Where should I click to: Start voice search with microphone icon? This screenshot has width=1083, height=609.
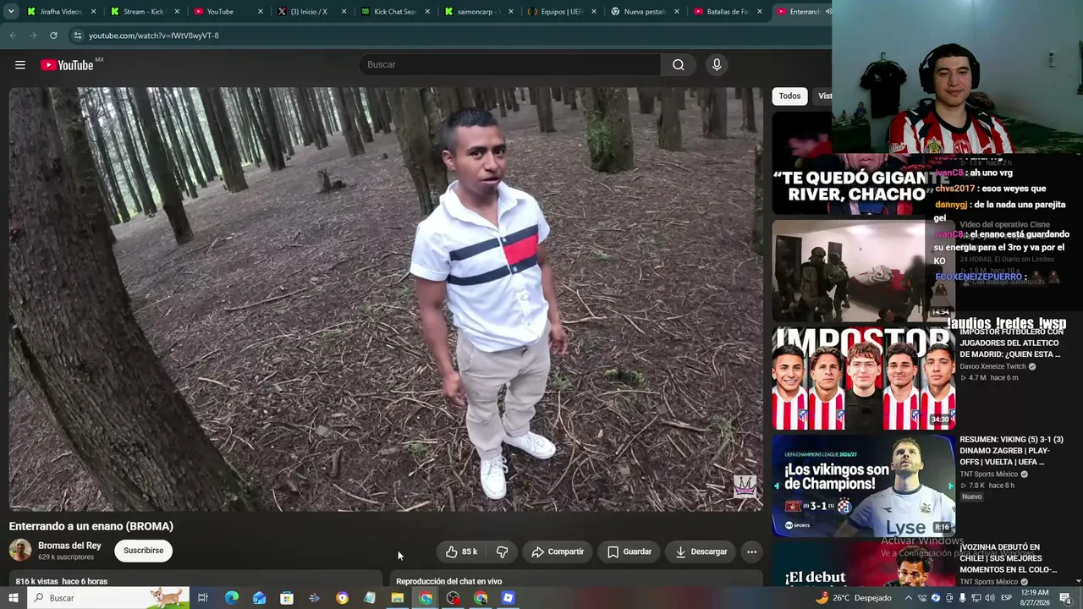717,65
